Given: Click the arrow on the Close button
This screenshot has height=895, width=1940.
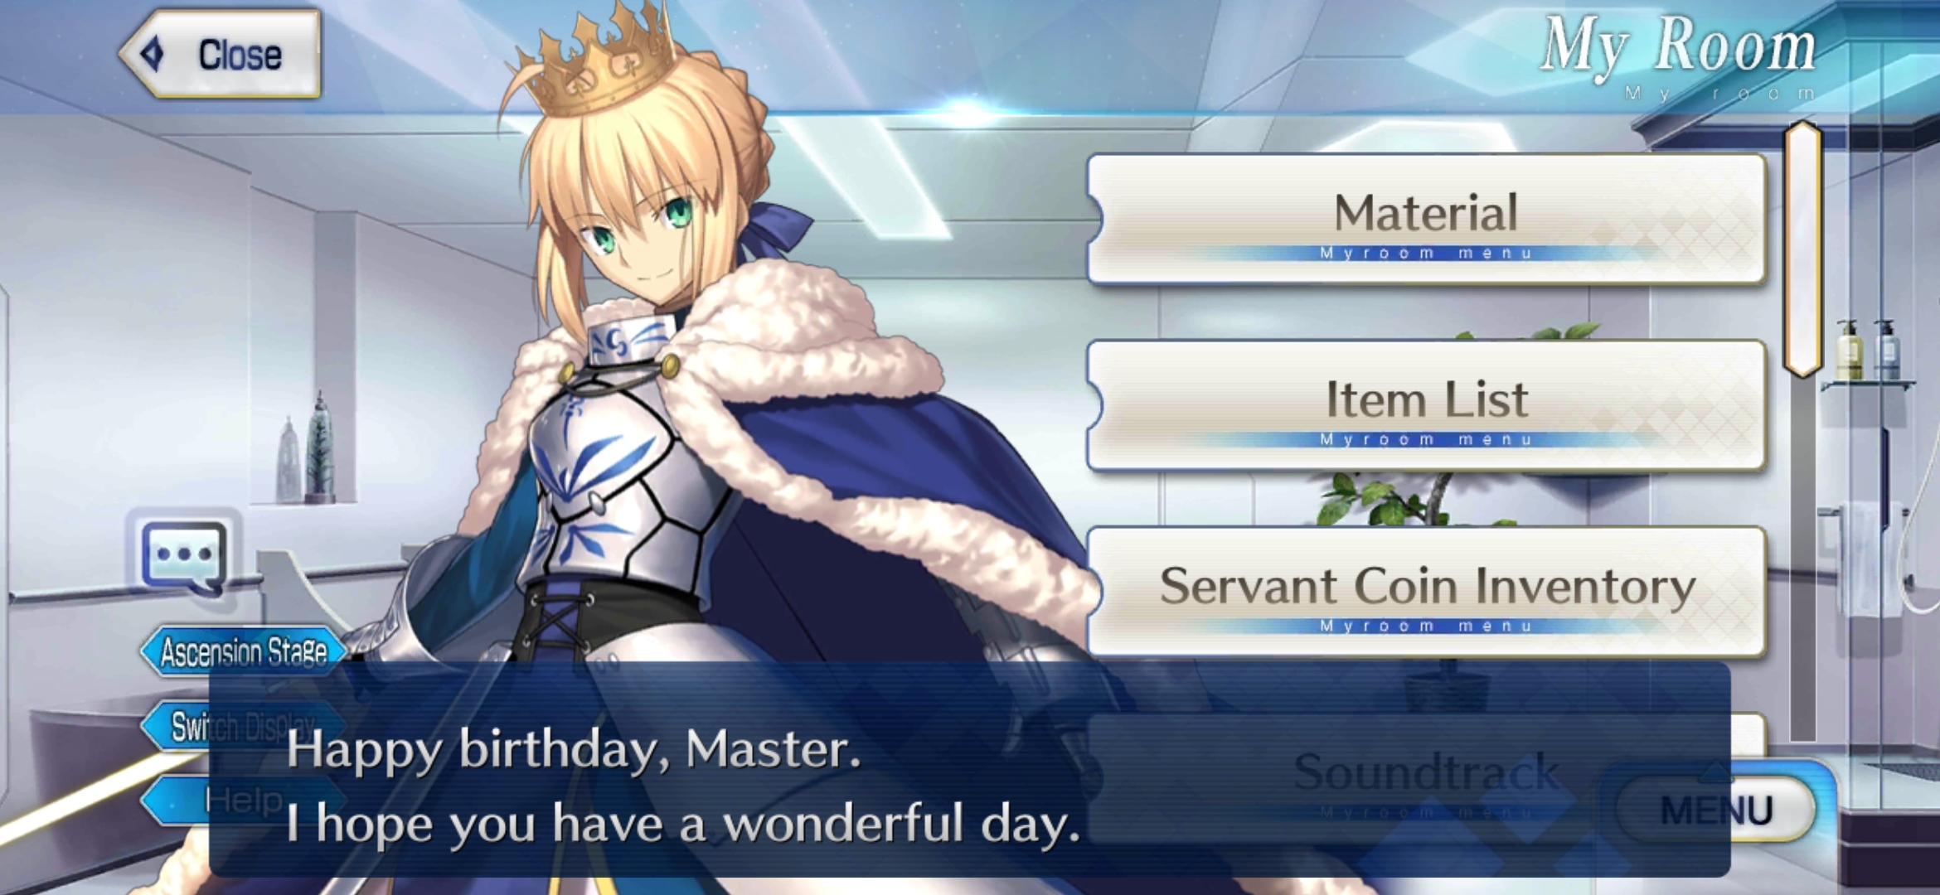Looking at the screenshot, I should tap(153, 55).
